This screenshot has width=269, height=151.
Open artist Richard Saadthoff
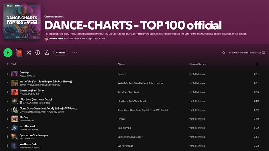point(29,130)
